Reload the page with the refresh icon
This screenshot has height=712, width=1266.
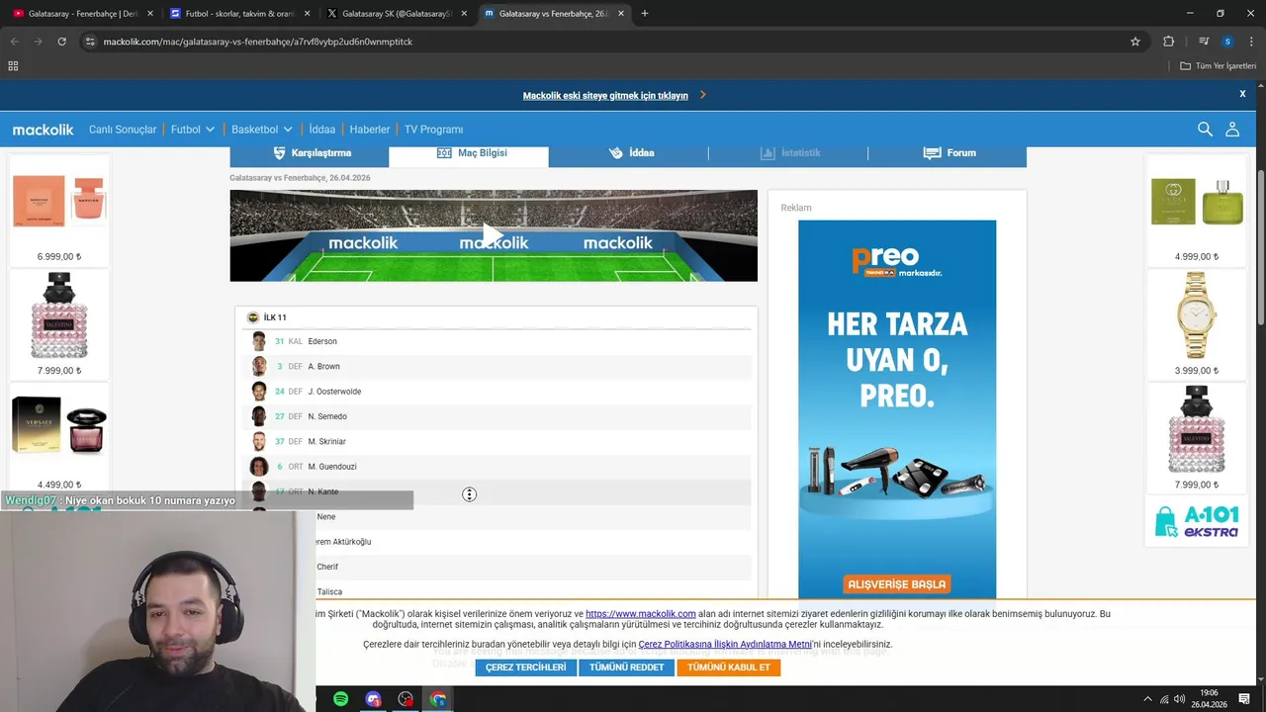click(x=61, y=42)
